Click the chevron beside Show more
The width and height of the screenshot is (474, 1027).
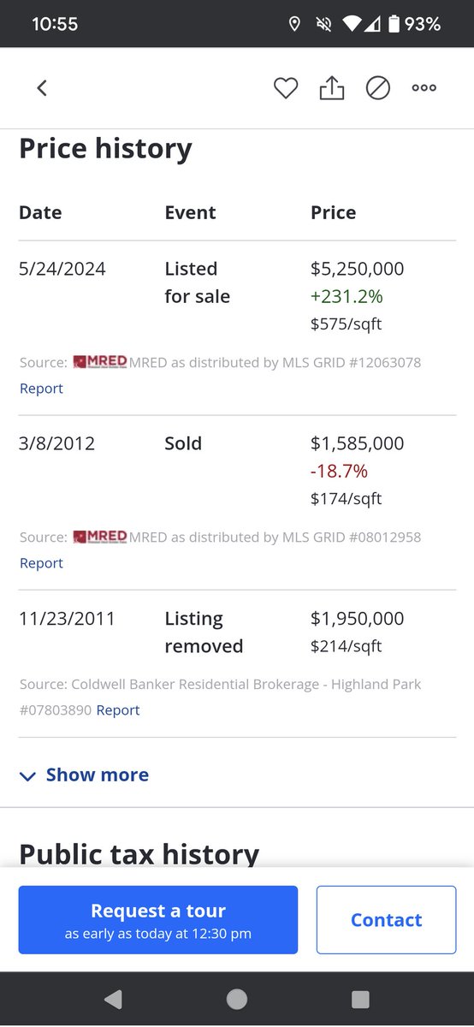[x=27, y=776]
